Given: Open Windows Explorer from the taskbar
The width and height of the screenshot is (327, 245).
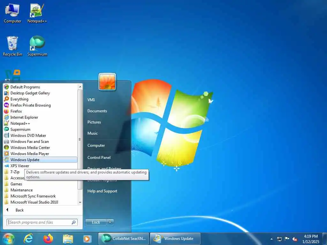Looking at the screenshot, I should point(68,239).
